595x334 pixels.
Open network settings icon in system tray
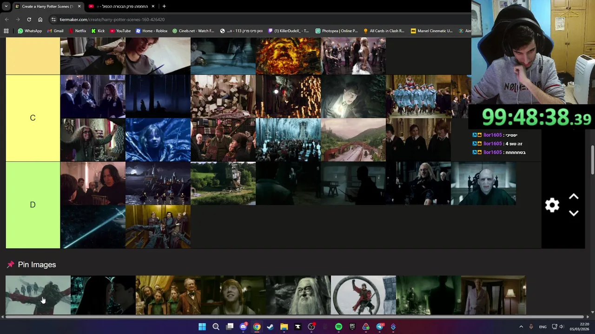554,327
